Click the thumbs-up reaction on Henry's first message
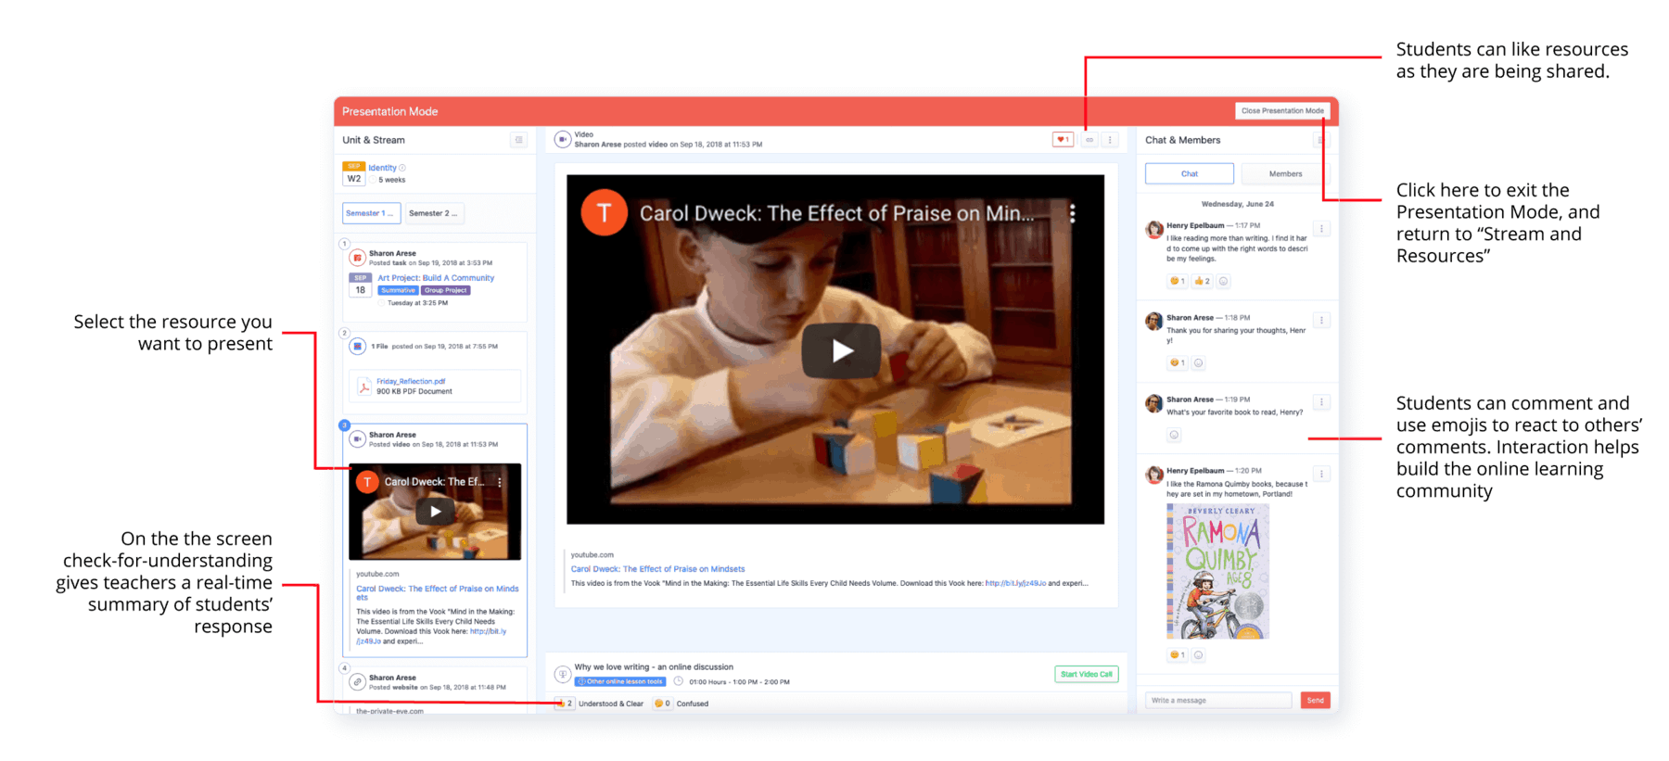1669x761 pixels. (1202, 281)
